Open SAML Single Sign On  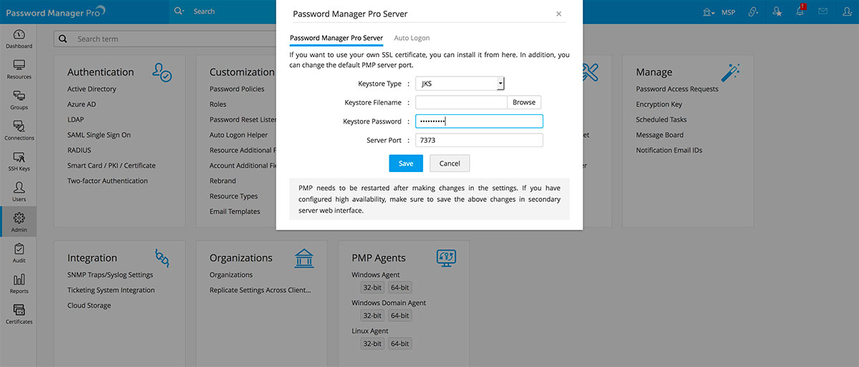(99, 135)
